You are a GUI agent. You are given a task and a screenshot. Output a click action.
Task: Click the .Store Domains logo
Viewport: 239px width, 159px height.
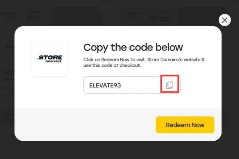[x=50, y=59]
